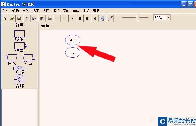The height and width of the screenshot is (126, 196).
Task: Click the grayed-out Undo arrow
Action: click(57, 18)
